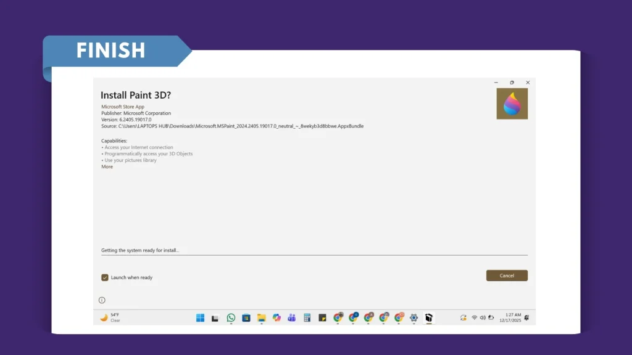This screenshot has height=355, width=632.
Task: Click the volume speaker tray icon
Action: coord(483,317)
